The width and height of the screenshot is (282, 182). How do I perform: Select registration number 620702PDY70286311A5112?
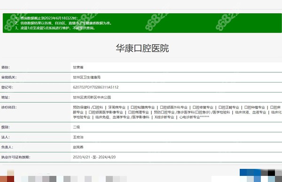(x=96, y=87)
